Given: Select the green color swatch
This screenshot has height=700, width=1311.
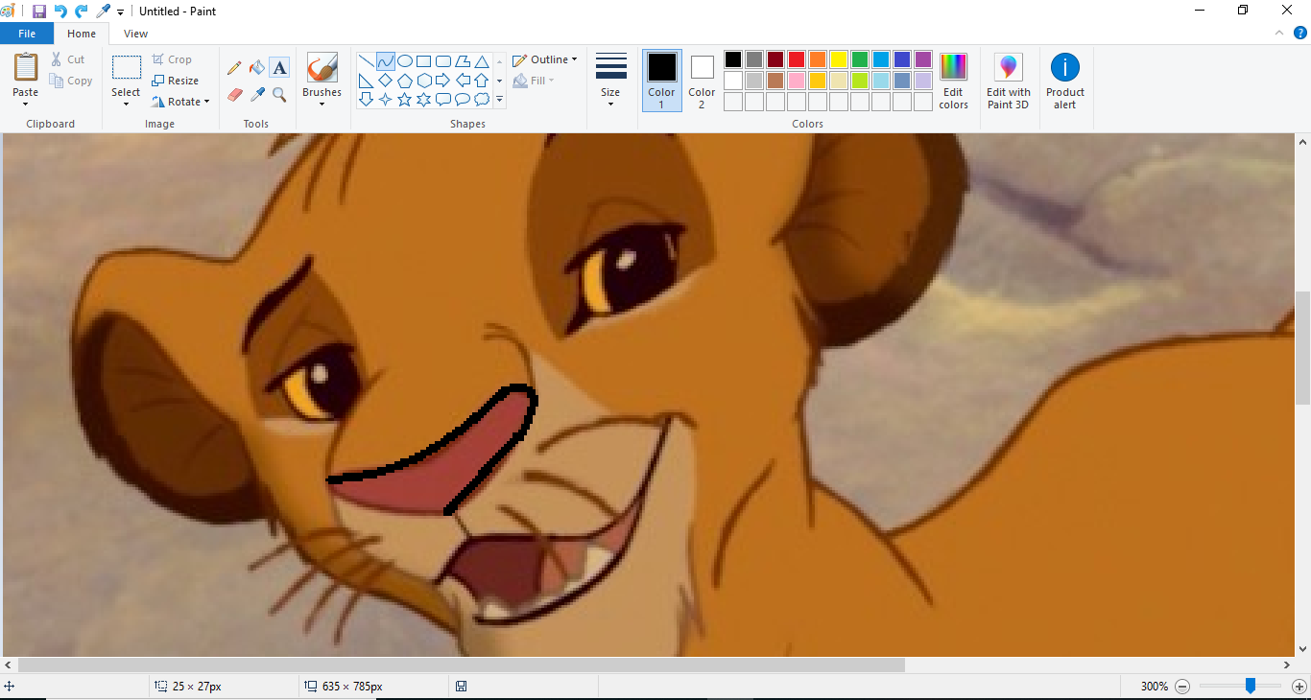Looking at the screenshot, I should (860, 59).
